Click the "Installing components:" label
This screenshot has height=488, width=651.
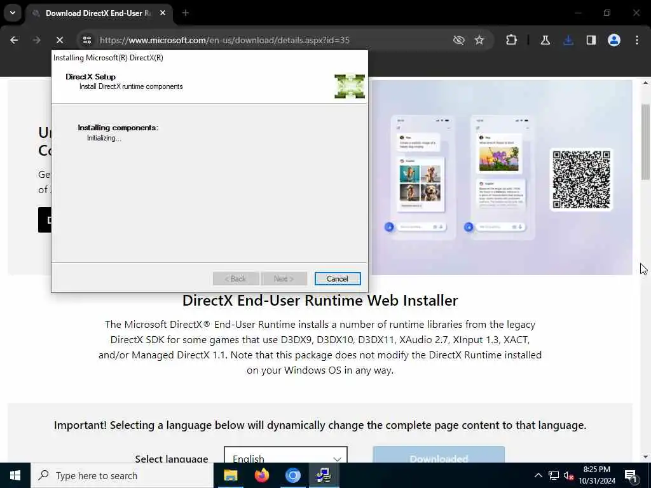coord(118,128)
